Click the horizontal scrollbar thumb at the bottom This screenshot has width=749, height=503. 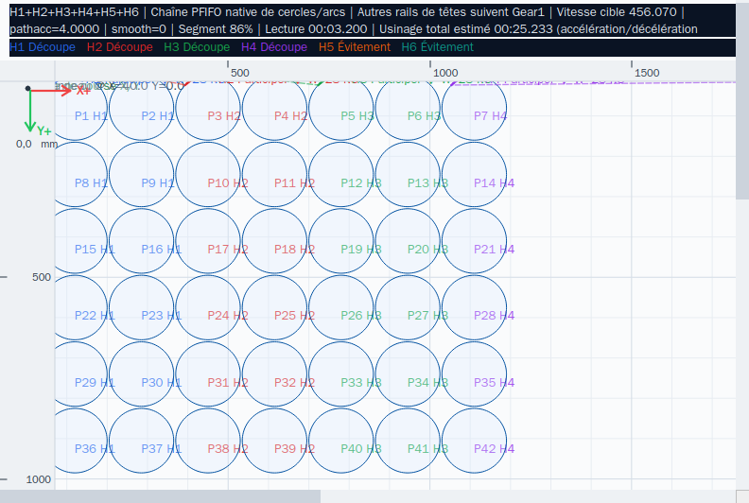pos(160,496)
